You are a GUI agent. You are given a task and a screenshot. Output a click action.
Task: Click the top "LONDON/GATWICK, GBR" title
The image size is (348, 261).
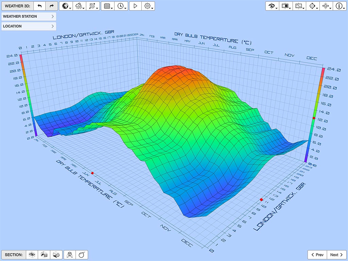84,35
